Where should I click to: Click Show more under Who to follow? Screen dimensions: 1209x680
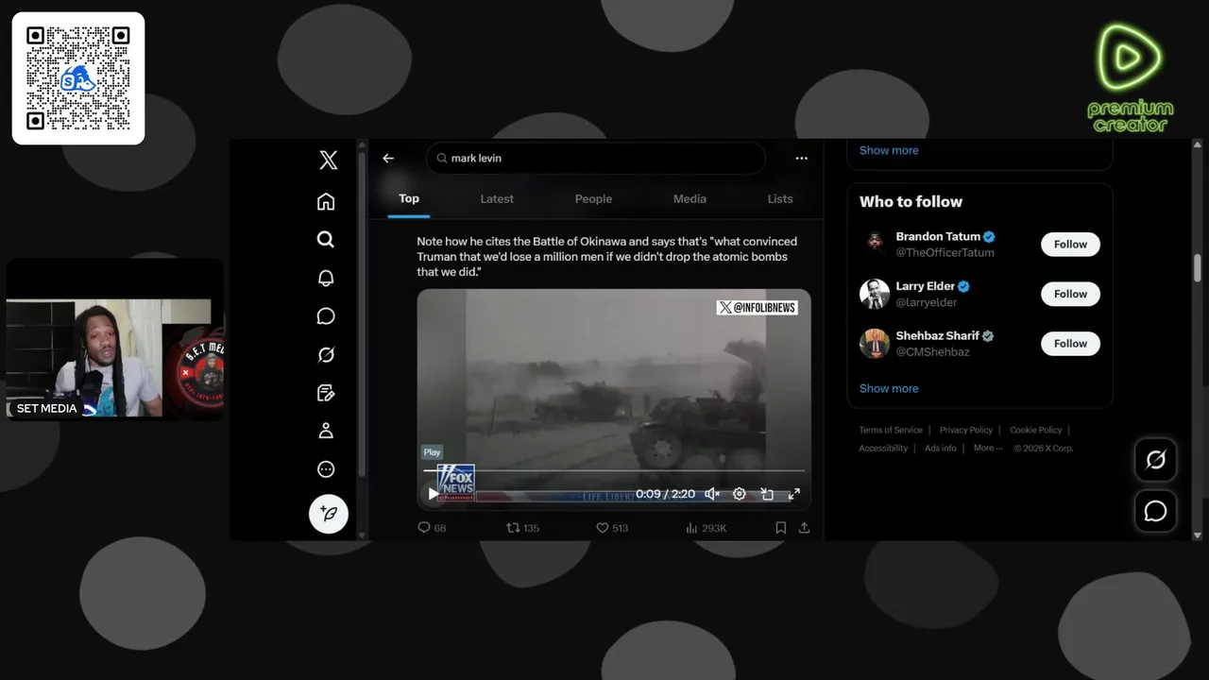(889, 388)
